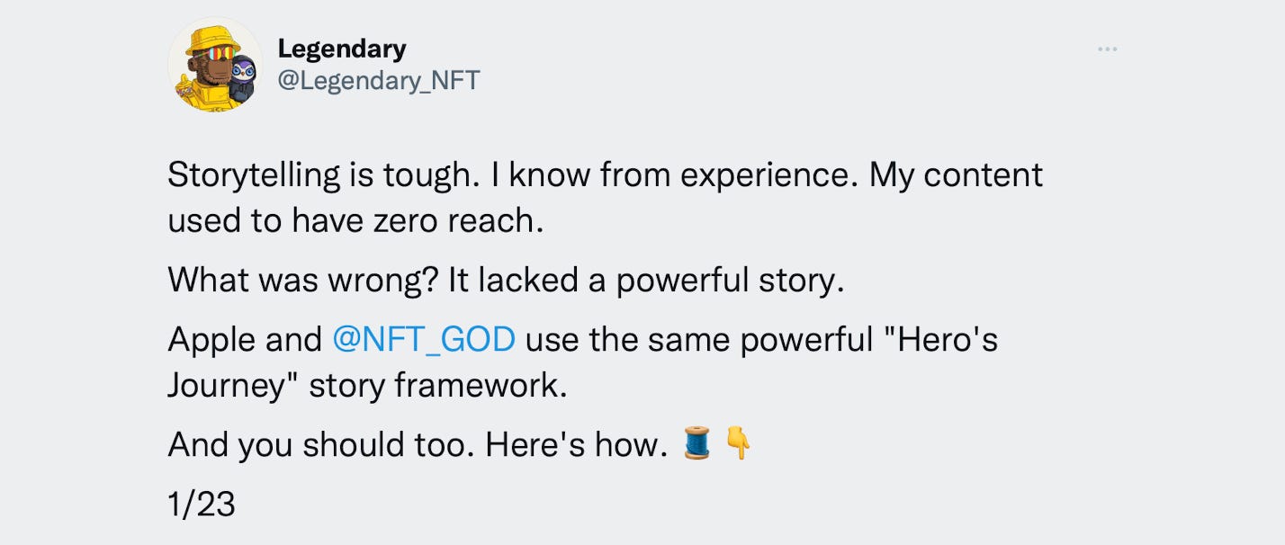The height and width of the screenshot is (545, 1285).
Task: Click the @Legendary_NFT handle
Action: point(379,81)
